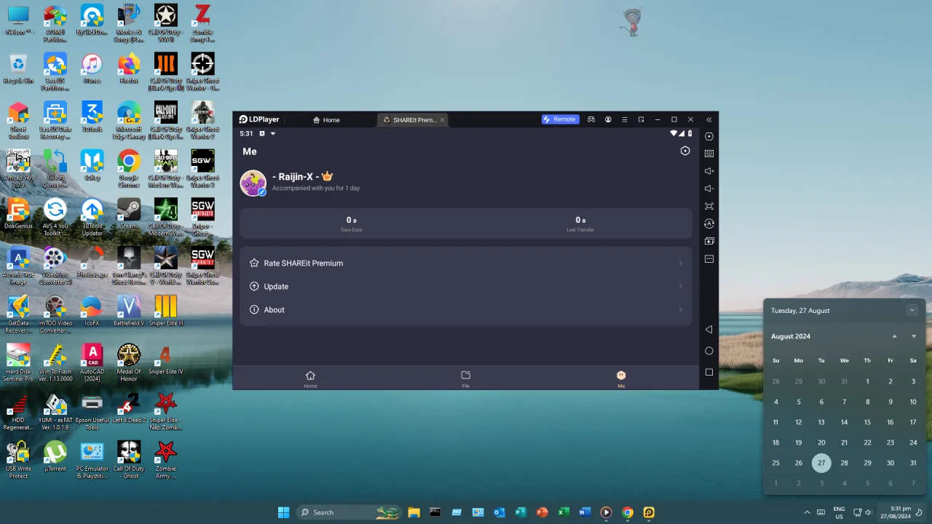Image resolution: width=932 pixels, height=524 pixels.
Task: Open LDPlayer sidebar settings hexagon icon
Action: pyautogui.click(x=709, y=136)
